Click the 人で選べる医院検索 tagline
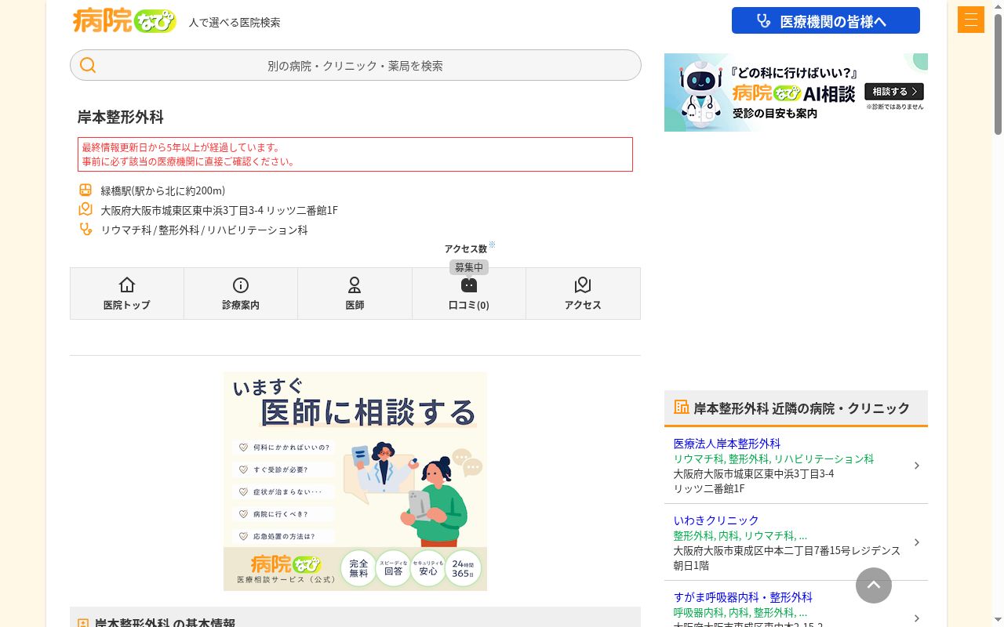Image resolution: width=1004 pixels, height=627 pixels. tap(235, 22)
